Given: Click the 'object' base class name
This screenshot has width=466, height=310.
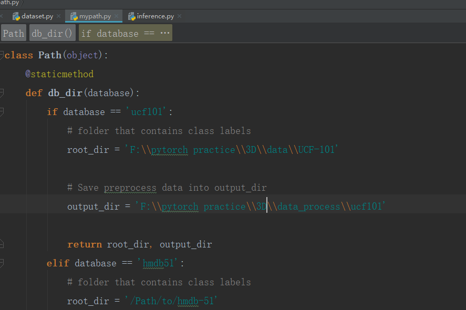Looking at the screenshot, I should tap(82, 55).
